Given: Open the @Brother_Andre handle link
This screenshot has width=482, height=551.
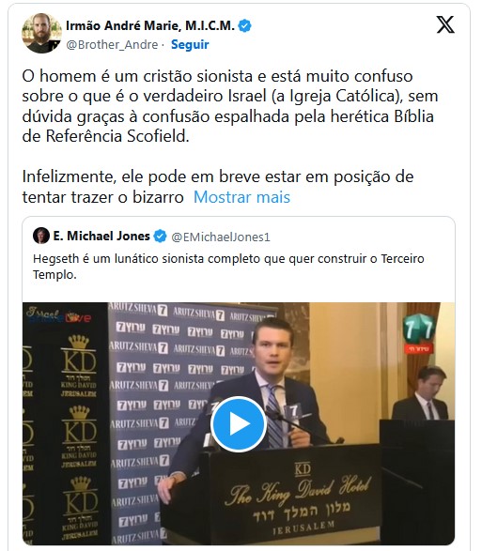Looking at the screenshot, I should [x=112, y=45].
